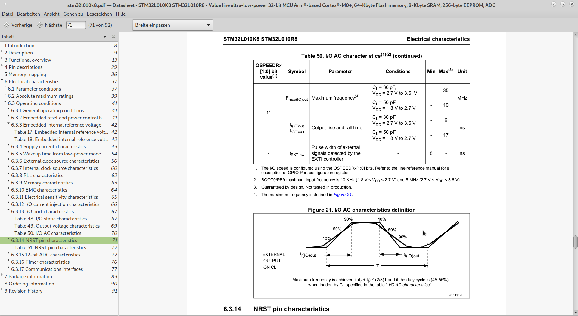The height and width of the screenshot is (316, 578).
Task: Select 6.3.12 I/O current injection characteristics
Action: point(59,204)
